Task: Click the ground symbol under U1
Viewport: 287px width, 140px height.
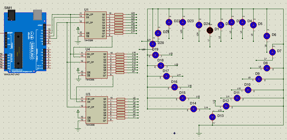Action: pyautogui.click(x=78, y=40)
